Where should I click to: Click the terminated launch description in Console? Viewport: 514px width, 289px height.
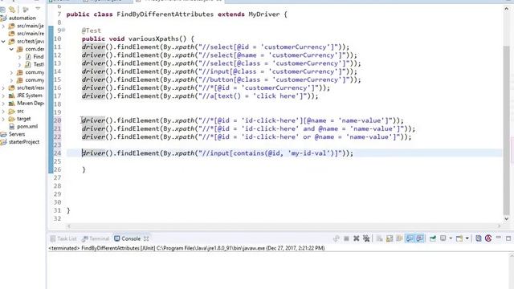coord(186,248)
